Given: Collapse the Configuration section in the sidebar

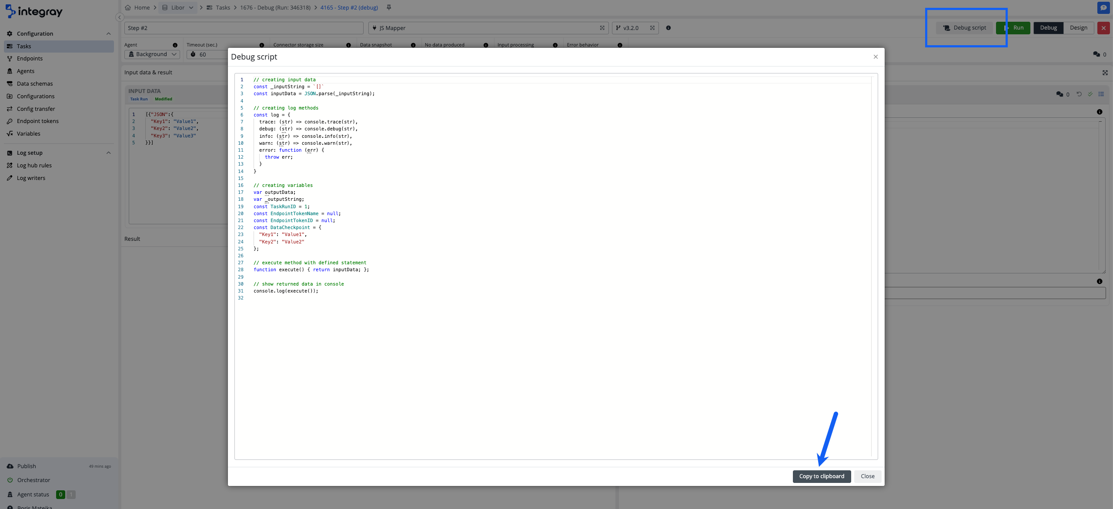Looking at the screenshot, I should pos(108,33).
